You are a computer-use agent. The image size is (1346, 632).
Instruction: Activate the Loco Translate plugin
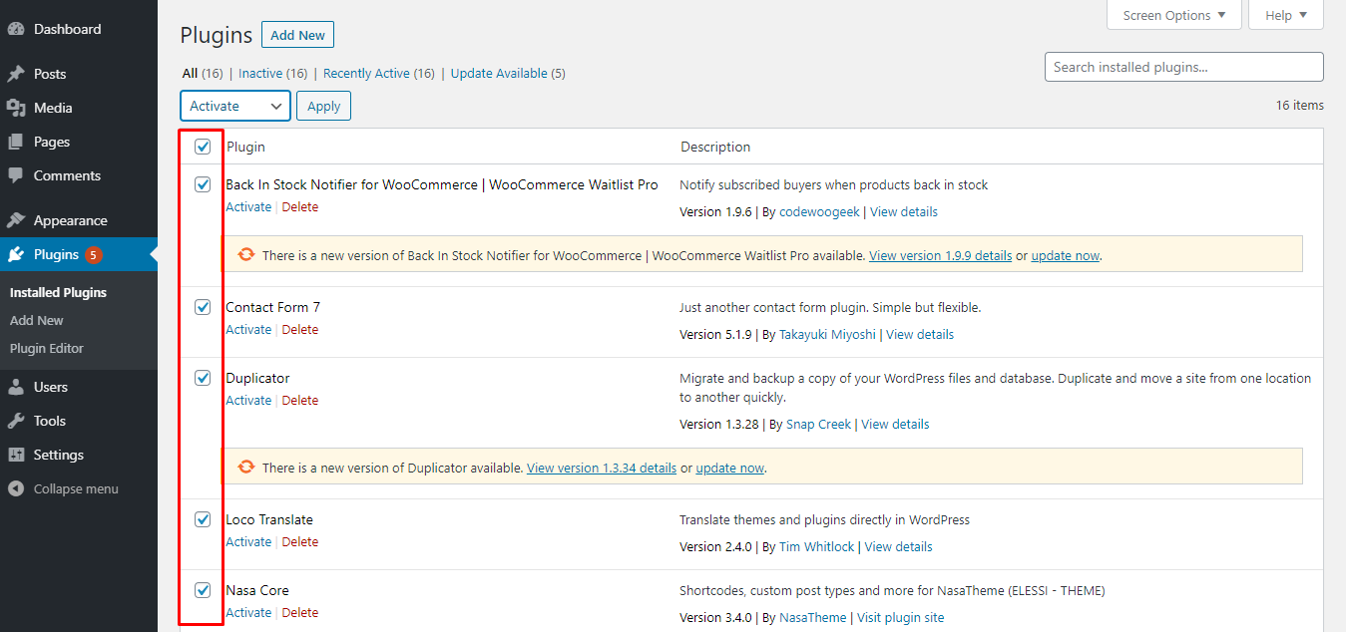248,541
